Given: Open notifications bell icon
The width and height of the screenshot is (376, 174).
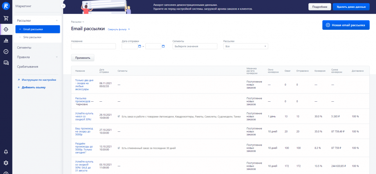Looking at the screenshot, I should click(x=6, y=152).
